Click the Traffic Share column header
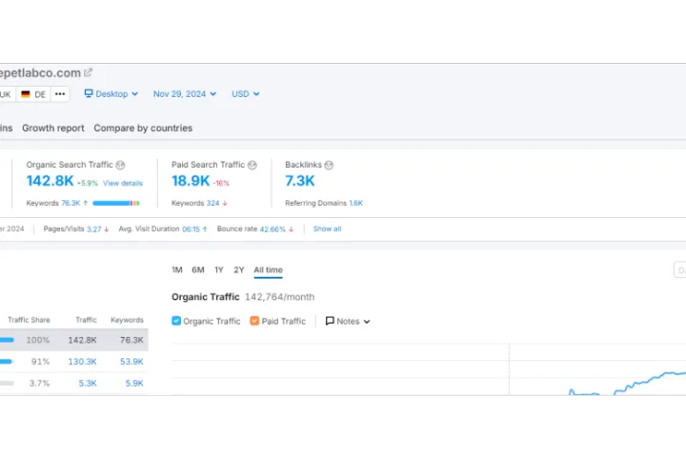This screenshot has width=686, height=457. [29, 320]
